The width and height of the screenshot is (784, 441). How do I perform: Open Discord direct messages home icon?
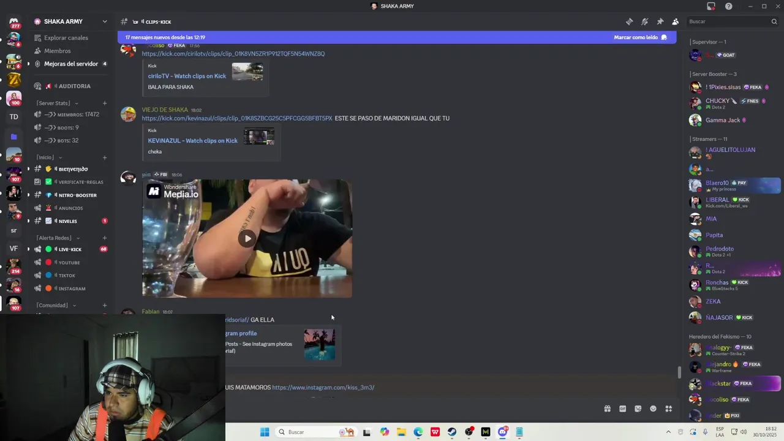click(14, 23)
